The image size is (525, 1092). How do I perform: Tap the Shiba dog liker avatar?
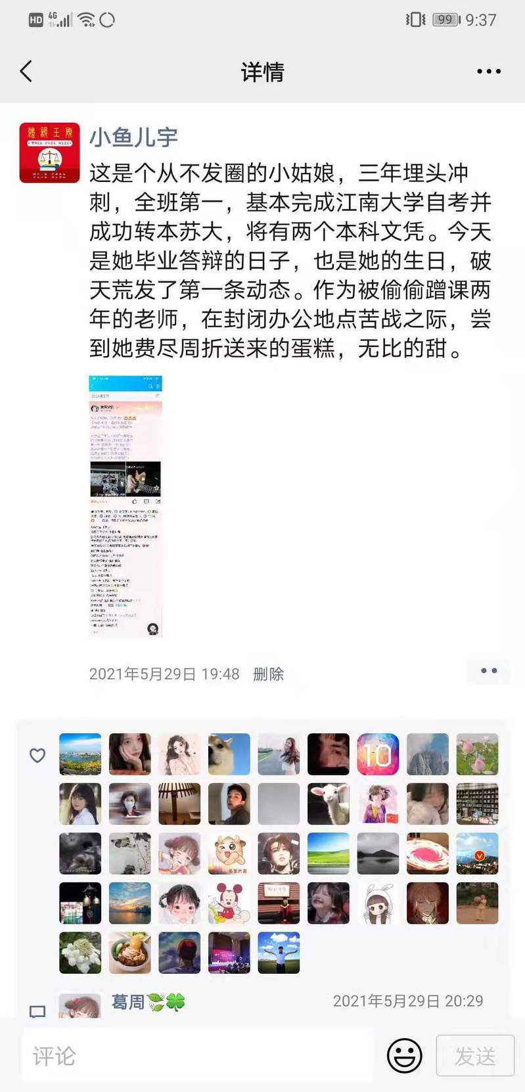229,754
